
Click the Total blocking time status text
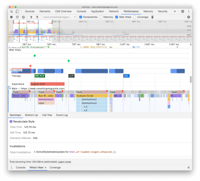(33, 162)
